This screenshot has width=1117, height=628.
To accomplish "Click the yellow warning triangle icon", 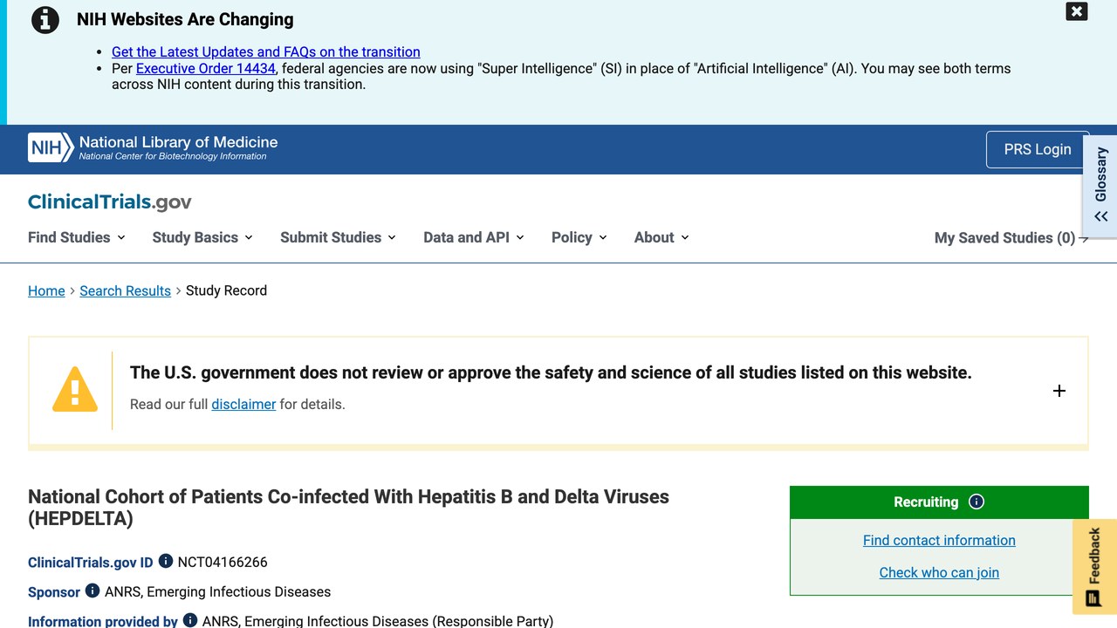I will coord(75,389).
